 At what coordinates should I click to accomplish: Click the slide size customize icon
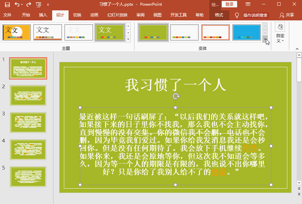pos(280,27)
